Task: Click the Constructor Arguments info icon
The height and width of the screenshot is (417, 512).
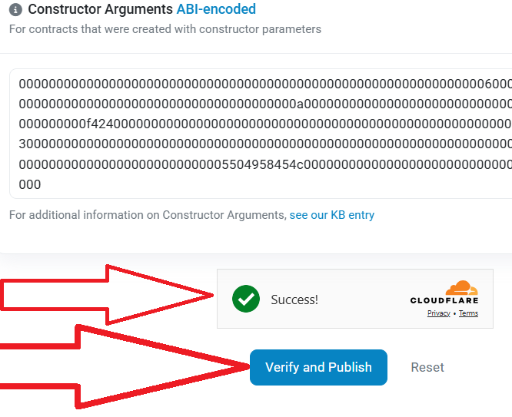Action: [x=15, y=10]
